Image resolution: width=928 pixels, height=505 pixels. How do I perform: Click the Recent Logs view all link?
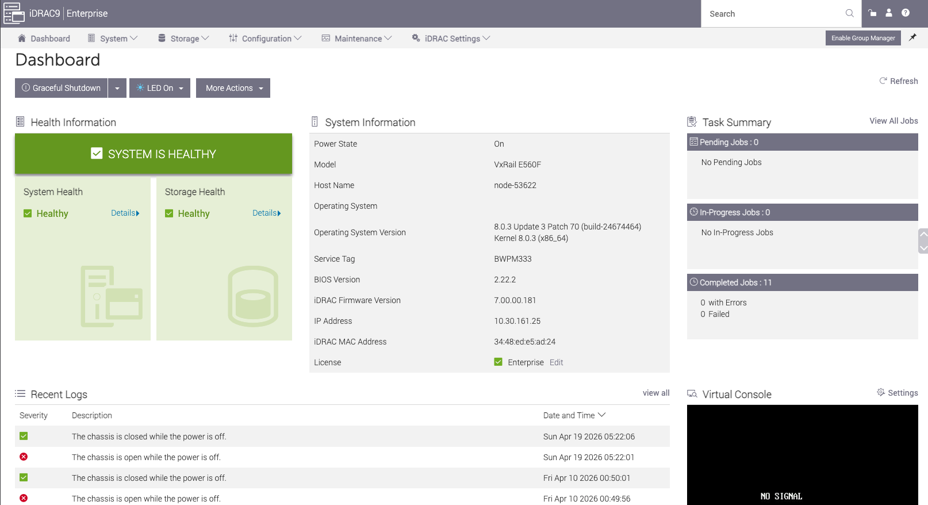point(656,393)
